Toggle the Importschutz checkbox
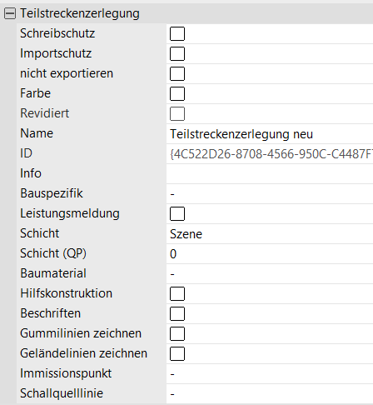The width and height of the screenshot is (373, 405). coord(177,53)
